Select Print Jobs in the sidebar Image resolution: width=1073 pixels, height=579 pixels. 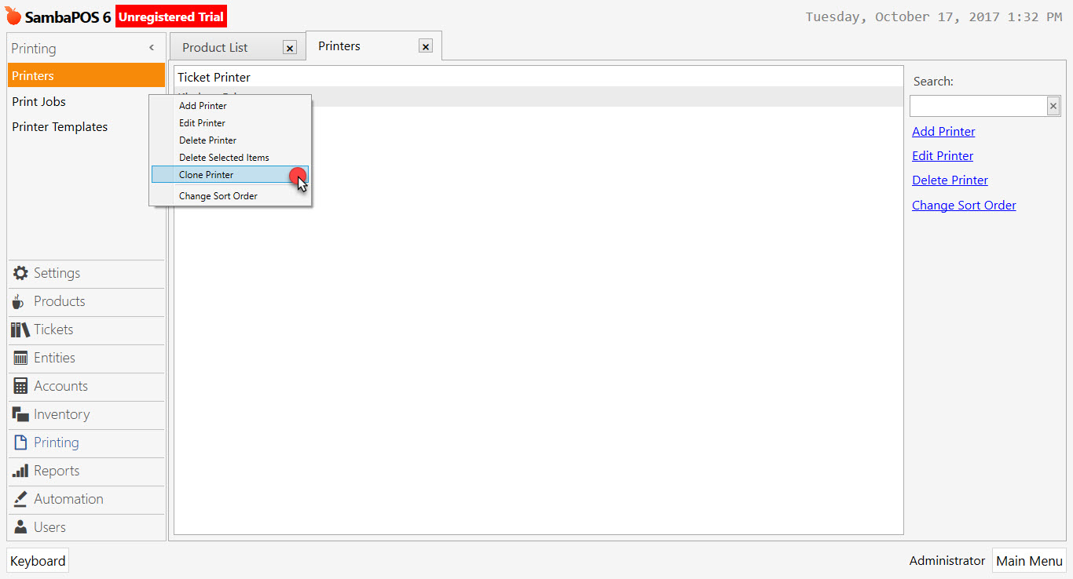click(x=38, y=101)
